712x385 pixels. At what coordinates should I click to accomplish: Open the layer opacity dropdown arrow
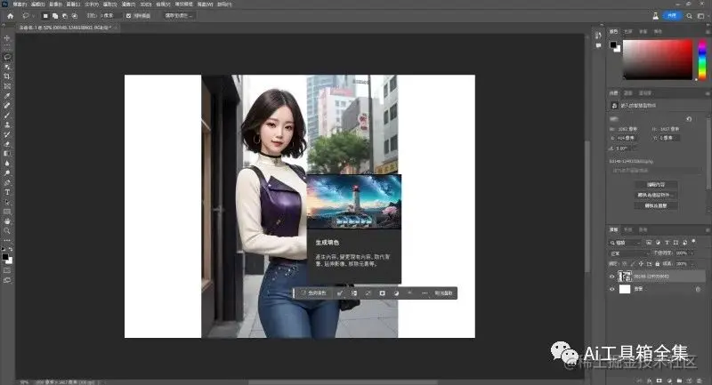click(x=692, y=253)
